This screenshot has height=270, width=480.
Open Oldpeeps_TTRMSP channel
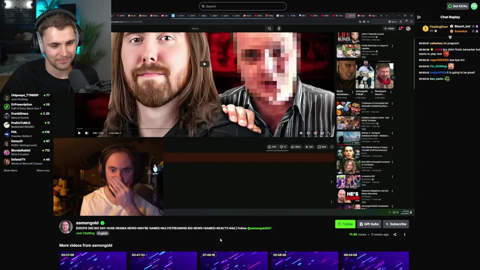click(x=26, y=97)
